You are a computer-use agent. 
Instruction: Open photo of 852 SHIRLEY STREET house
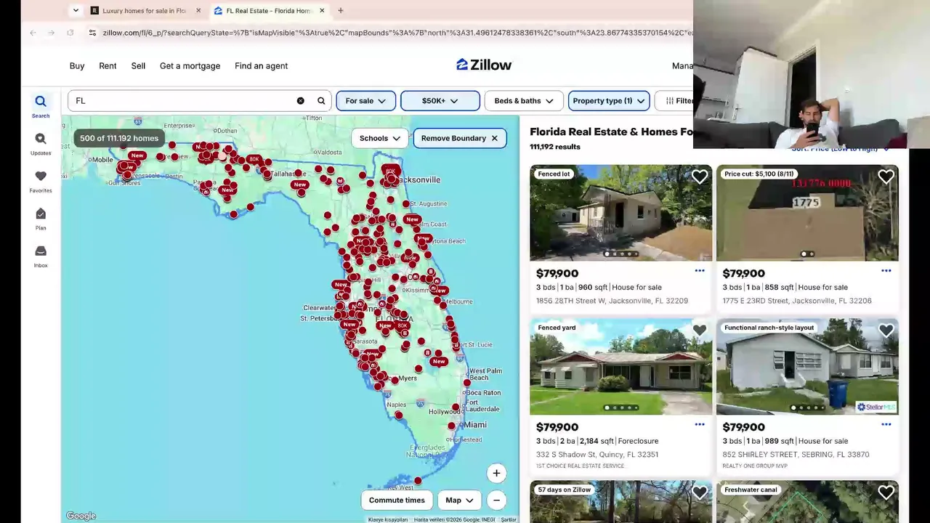coord(807,367)
